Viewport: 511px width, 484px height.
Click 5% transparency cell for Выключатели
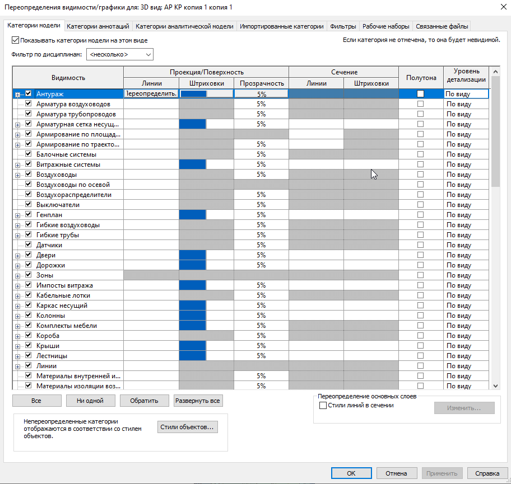(261, 204)
